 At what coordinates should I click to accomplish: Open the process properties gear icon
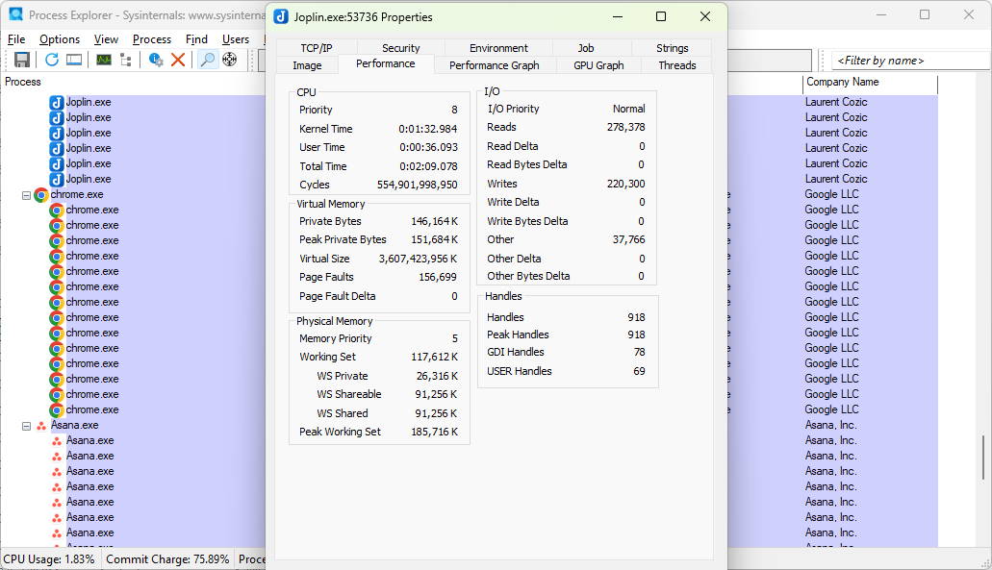tap(156, 60)
